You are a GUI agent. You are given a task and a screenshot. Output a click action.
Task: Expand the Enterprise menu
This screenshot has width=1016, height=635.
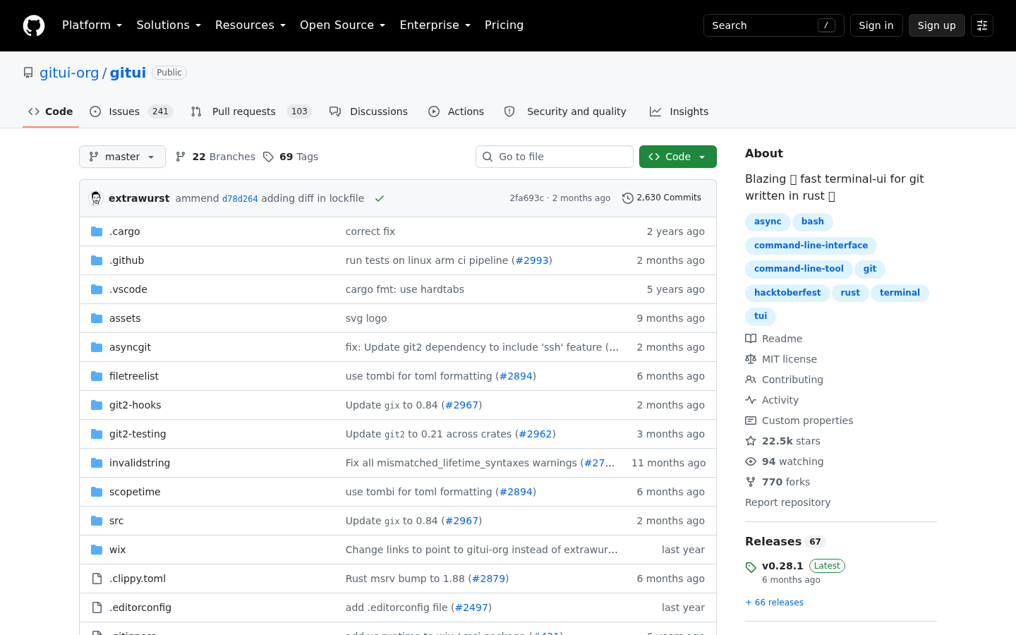pyautogui.click(x=435, y=25)
